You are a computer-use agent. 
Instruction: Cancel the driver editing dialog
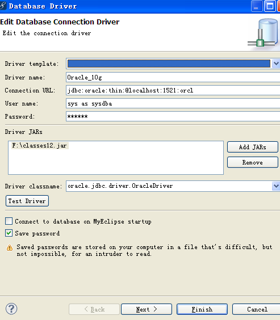[x=256, y=309]
